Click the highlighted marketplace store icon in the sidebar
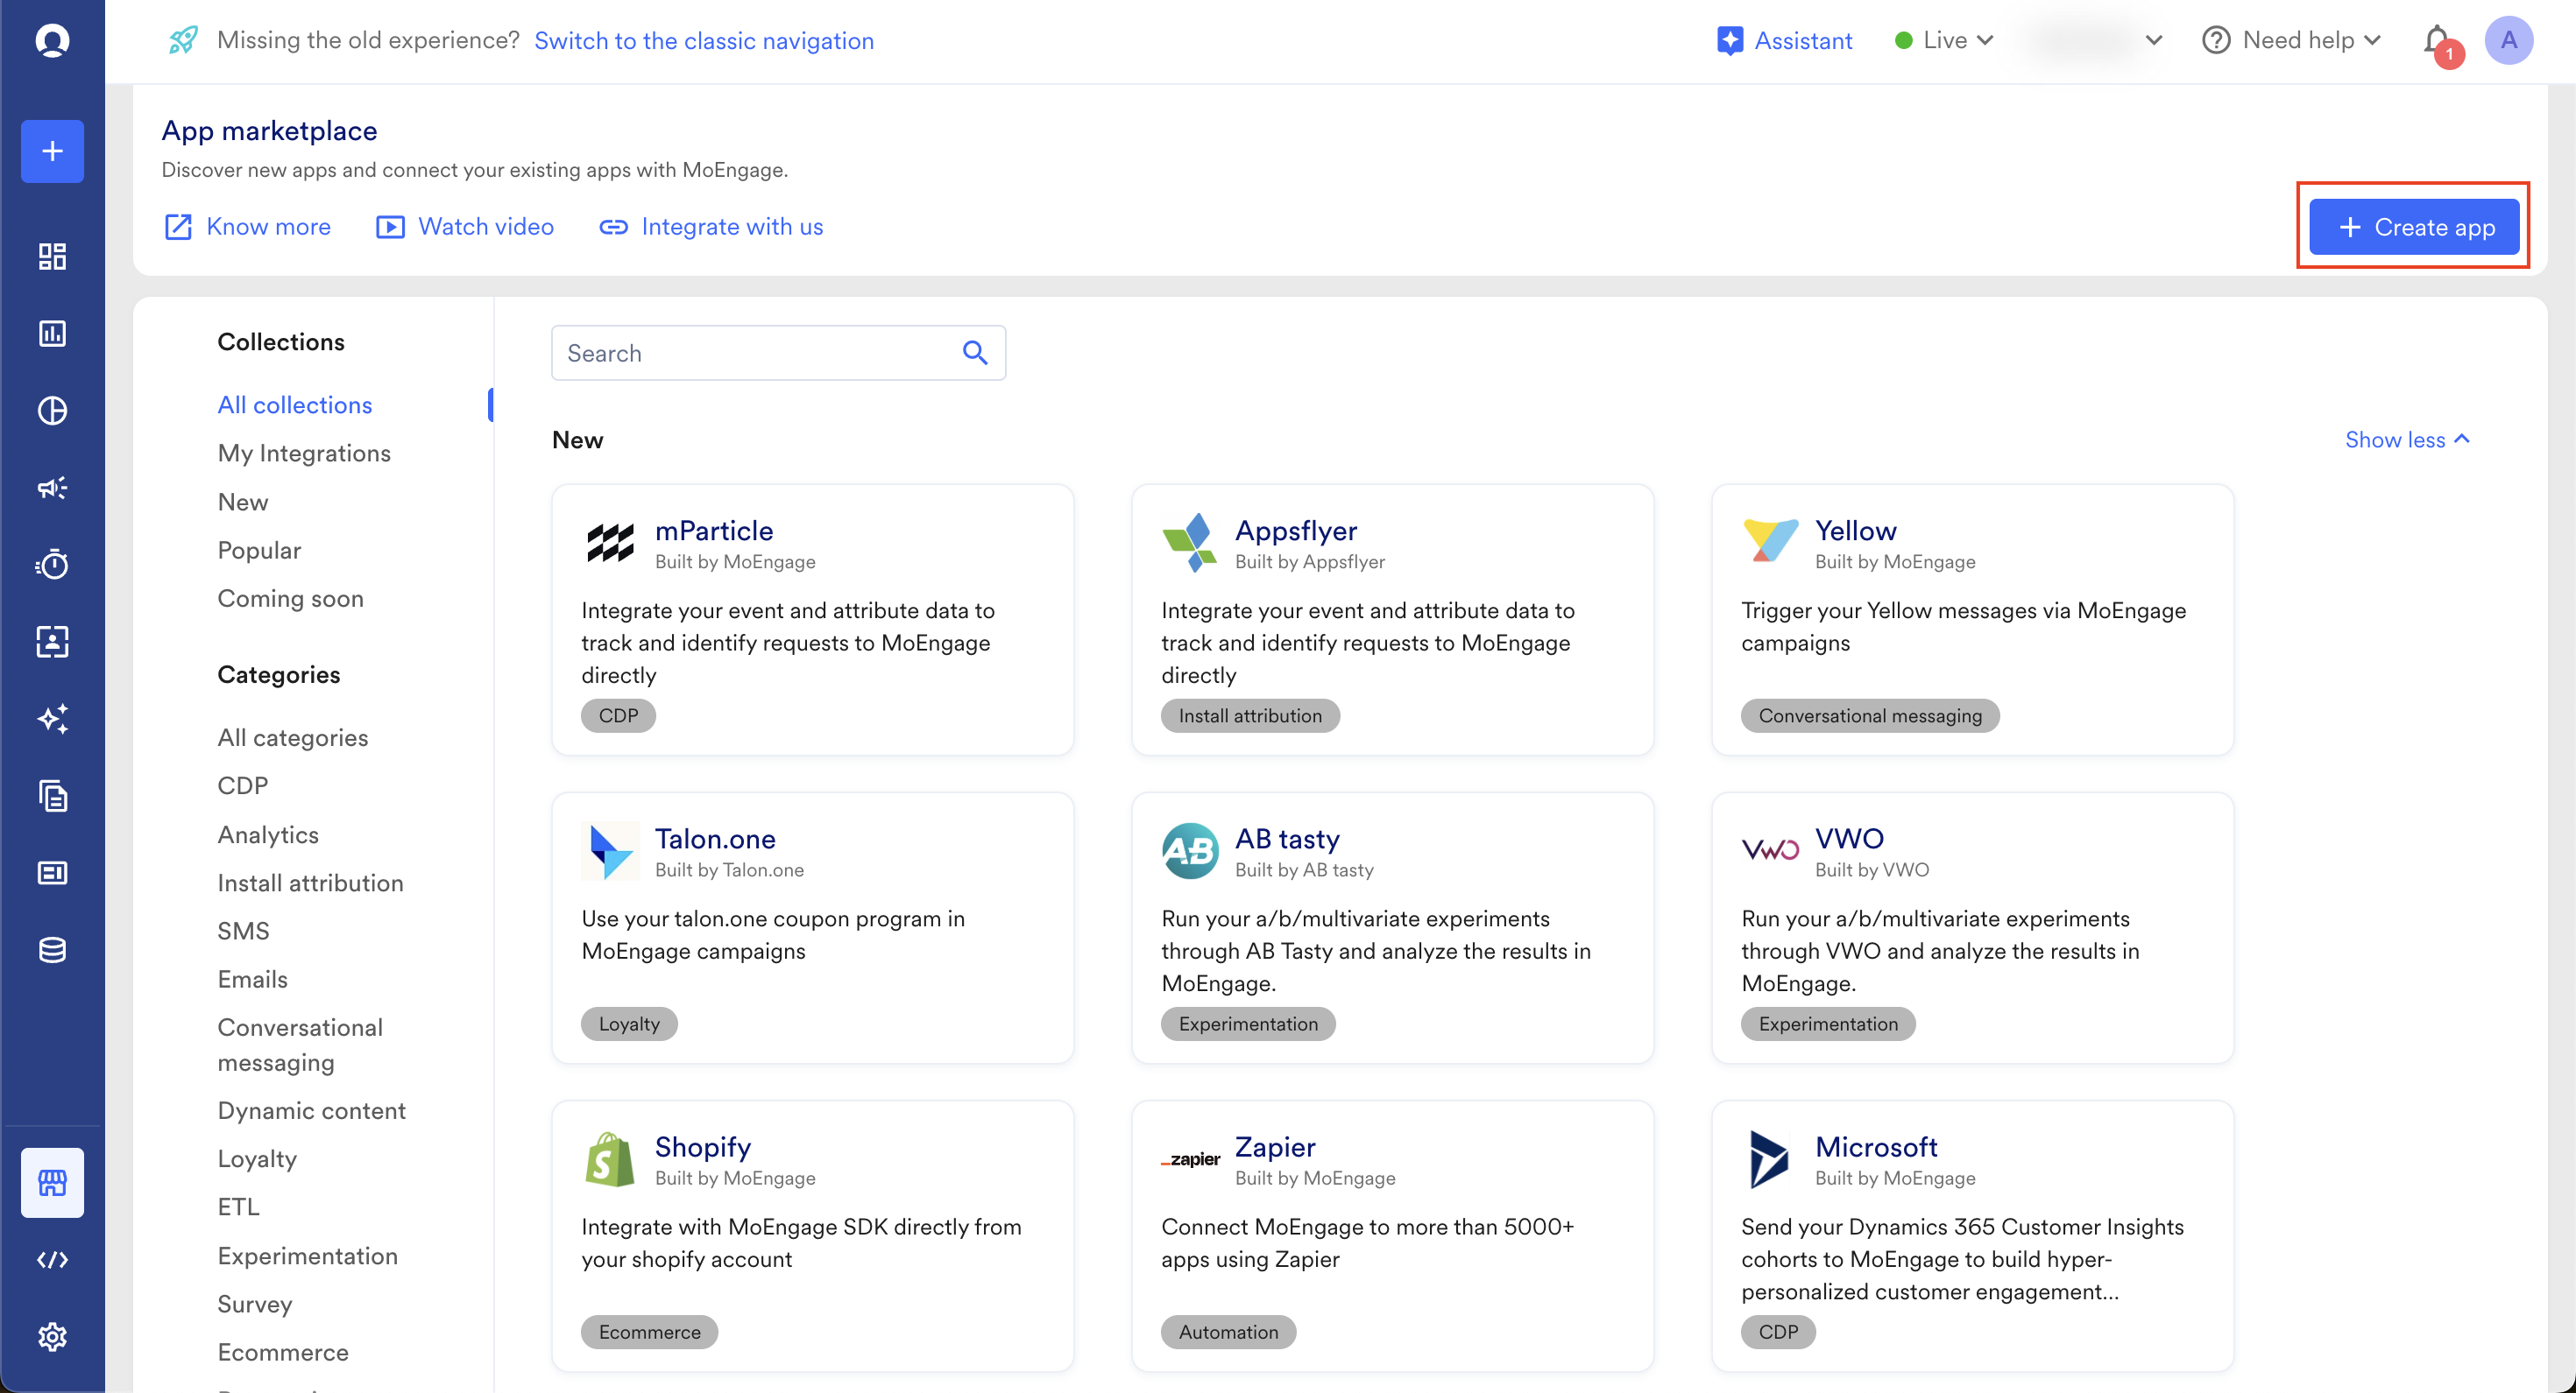The height and width of the screenshot is (1393, 2576). pos(52,1183)
